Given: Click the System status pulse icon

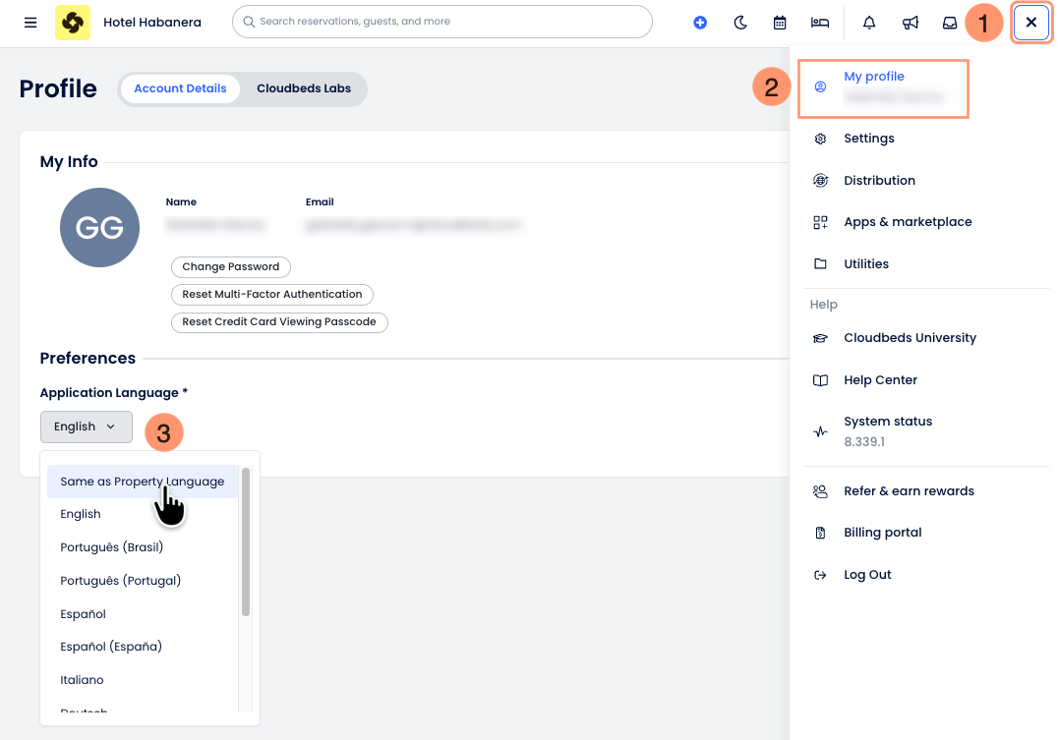Looking at the screenshot, I should (820, 431).
